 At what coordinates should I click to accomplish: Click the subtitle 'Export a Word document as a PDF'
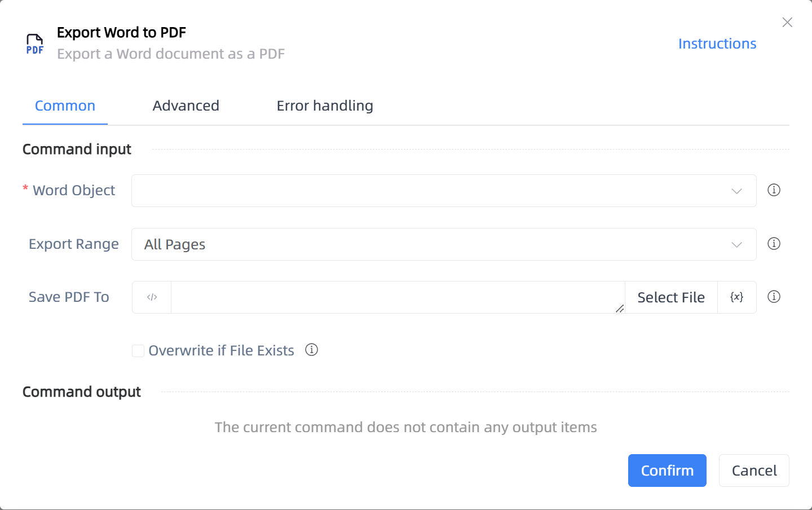click(x=171, y=54)
